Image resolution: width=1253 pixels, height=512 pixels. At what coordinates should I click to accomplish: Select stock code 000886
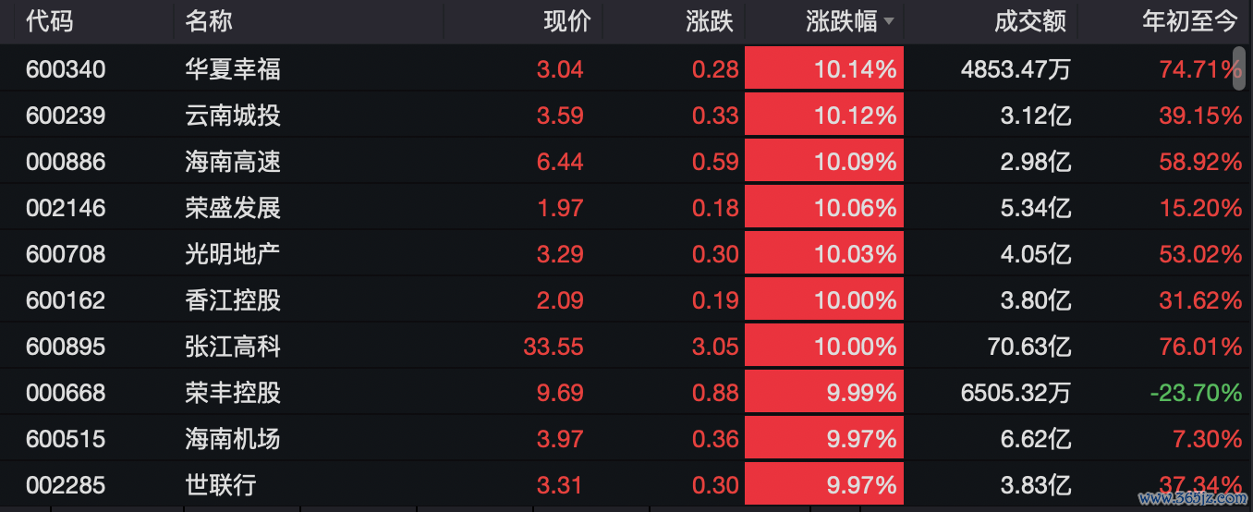coord(66,162)
